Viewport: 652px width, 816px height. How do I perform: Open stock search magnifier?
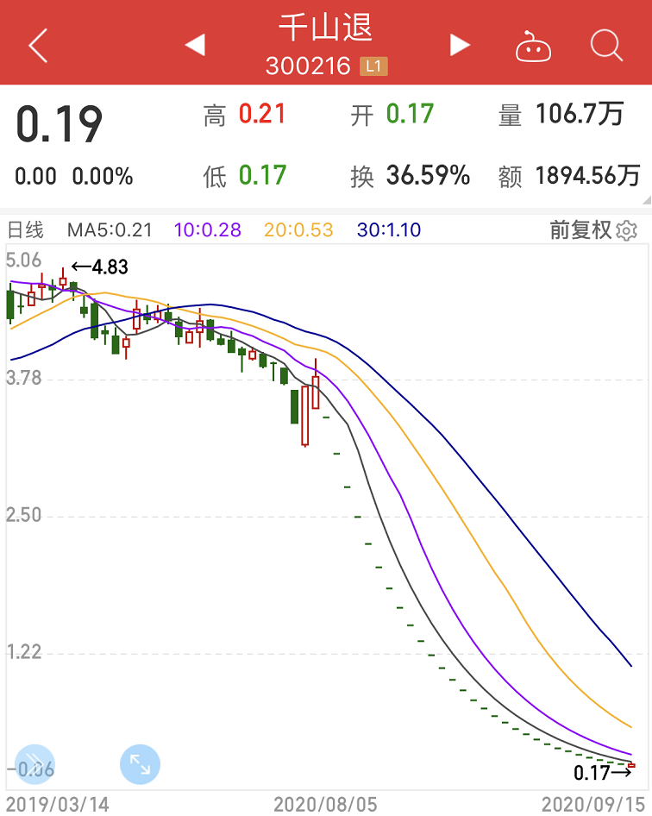[606, 45]
